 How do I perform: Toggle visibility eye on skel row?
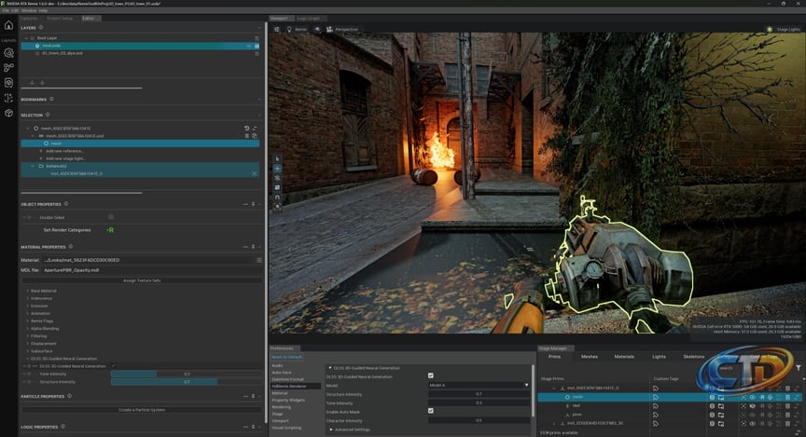point(753,405)
